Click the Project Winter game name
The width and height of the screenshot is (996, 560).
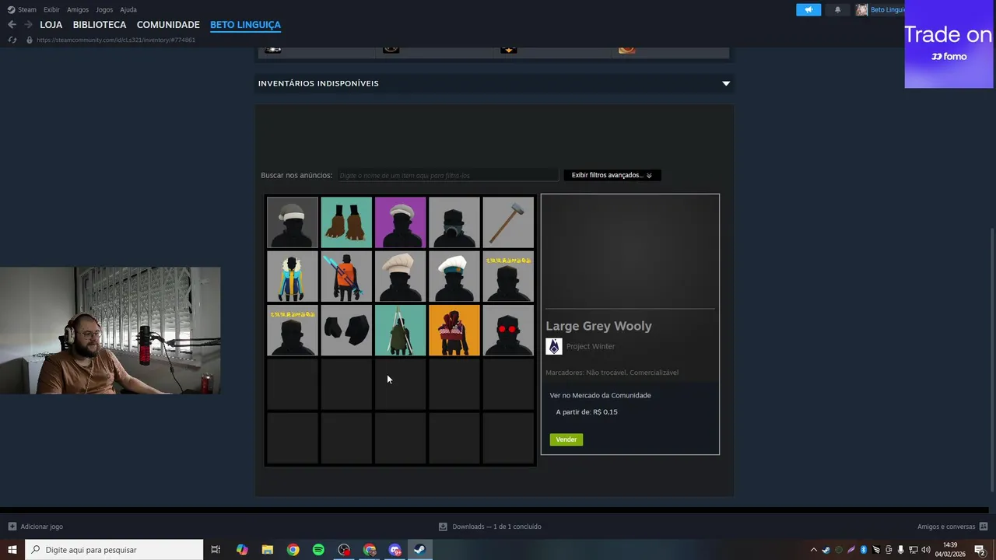click(x=591, y=346)
